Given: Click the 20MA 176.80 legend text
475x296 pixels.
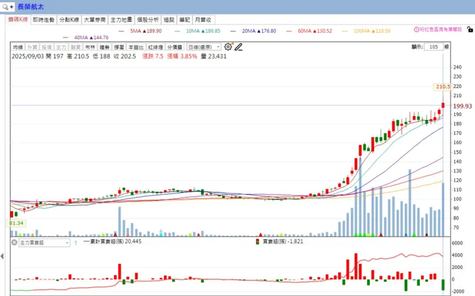Looking at the screenshot, I should (x=259, y=31).
